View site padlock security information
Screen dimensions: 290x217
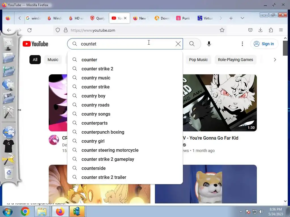point(66,30)
